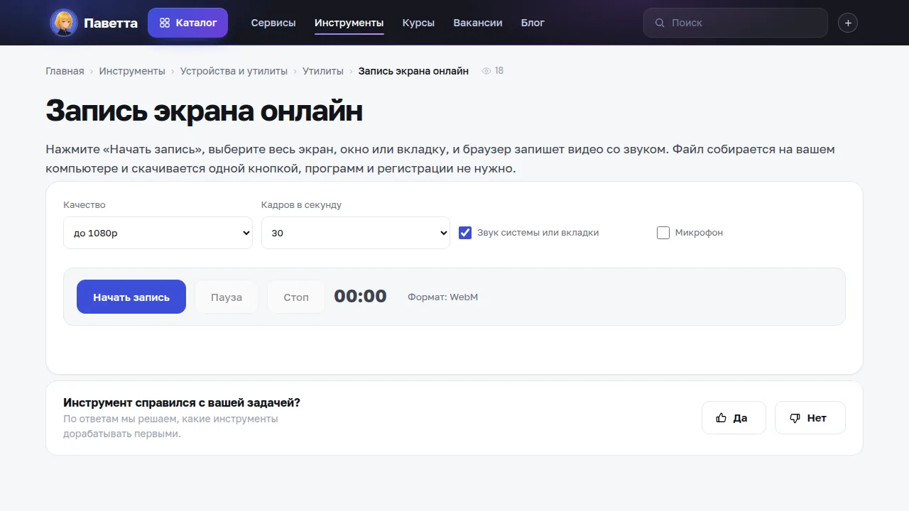This screenshot has height=511, width=909.
Task: Open the Утилиты breadcrumb
Action: (x=323, y=71)
